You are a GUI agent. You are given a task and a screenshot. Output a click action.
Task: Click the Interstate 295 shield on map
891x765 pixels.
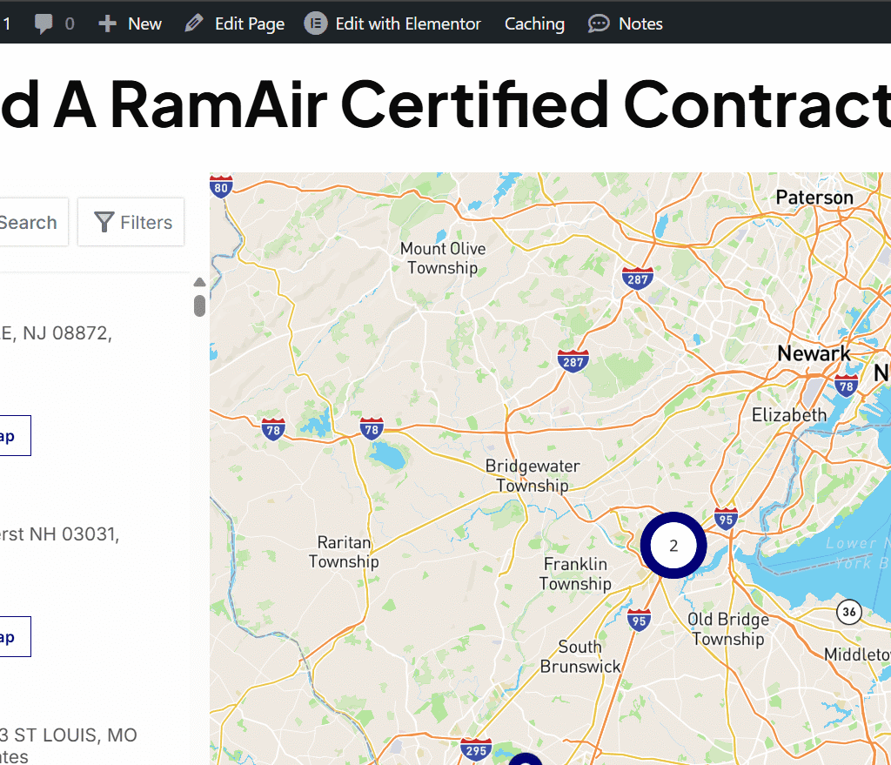(x=475, y=748)
